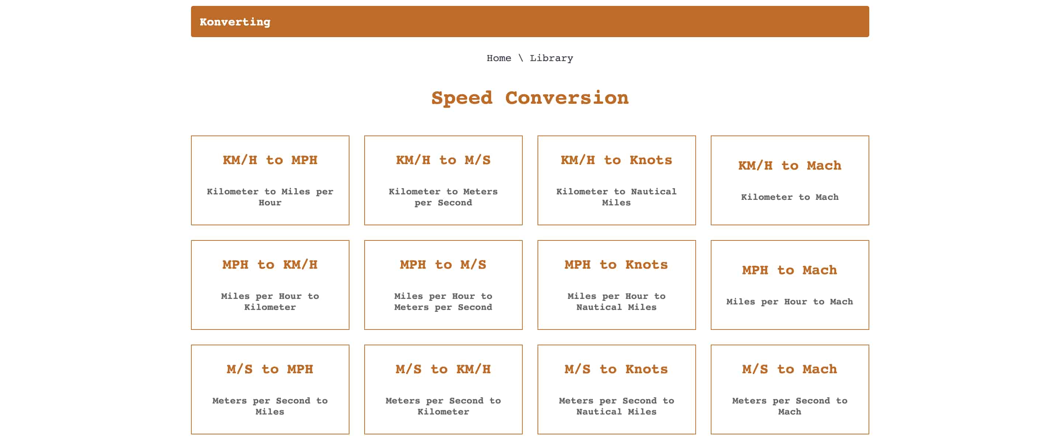The width and height of the screenshot is (1061, 444).
Task: Click the Konverting site logo
Action: [235, 21]
